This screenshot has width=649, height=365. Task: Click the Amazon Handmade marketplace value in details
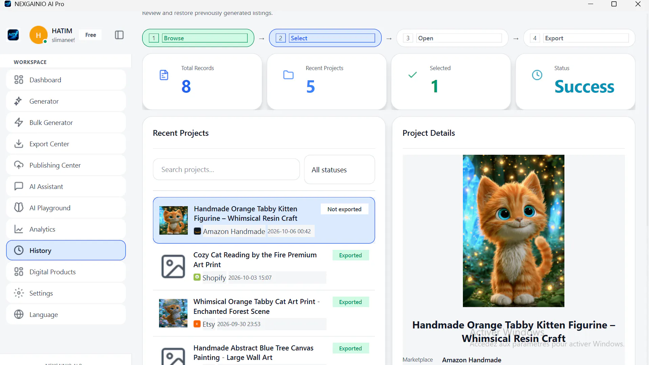coord(472,360)
